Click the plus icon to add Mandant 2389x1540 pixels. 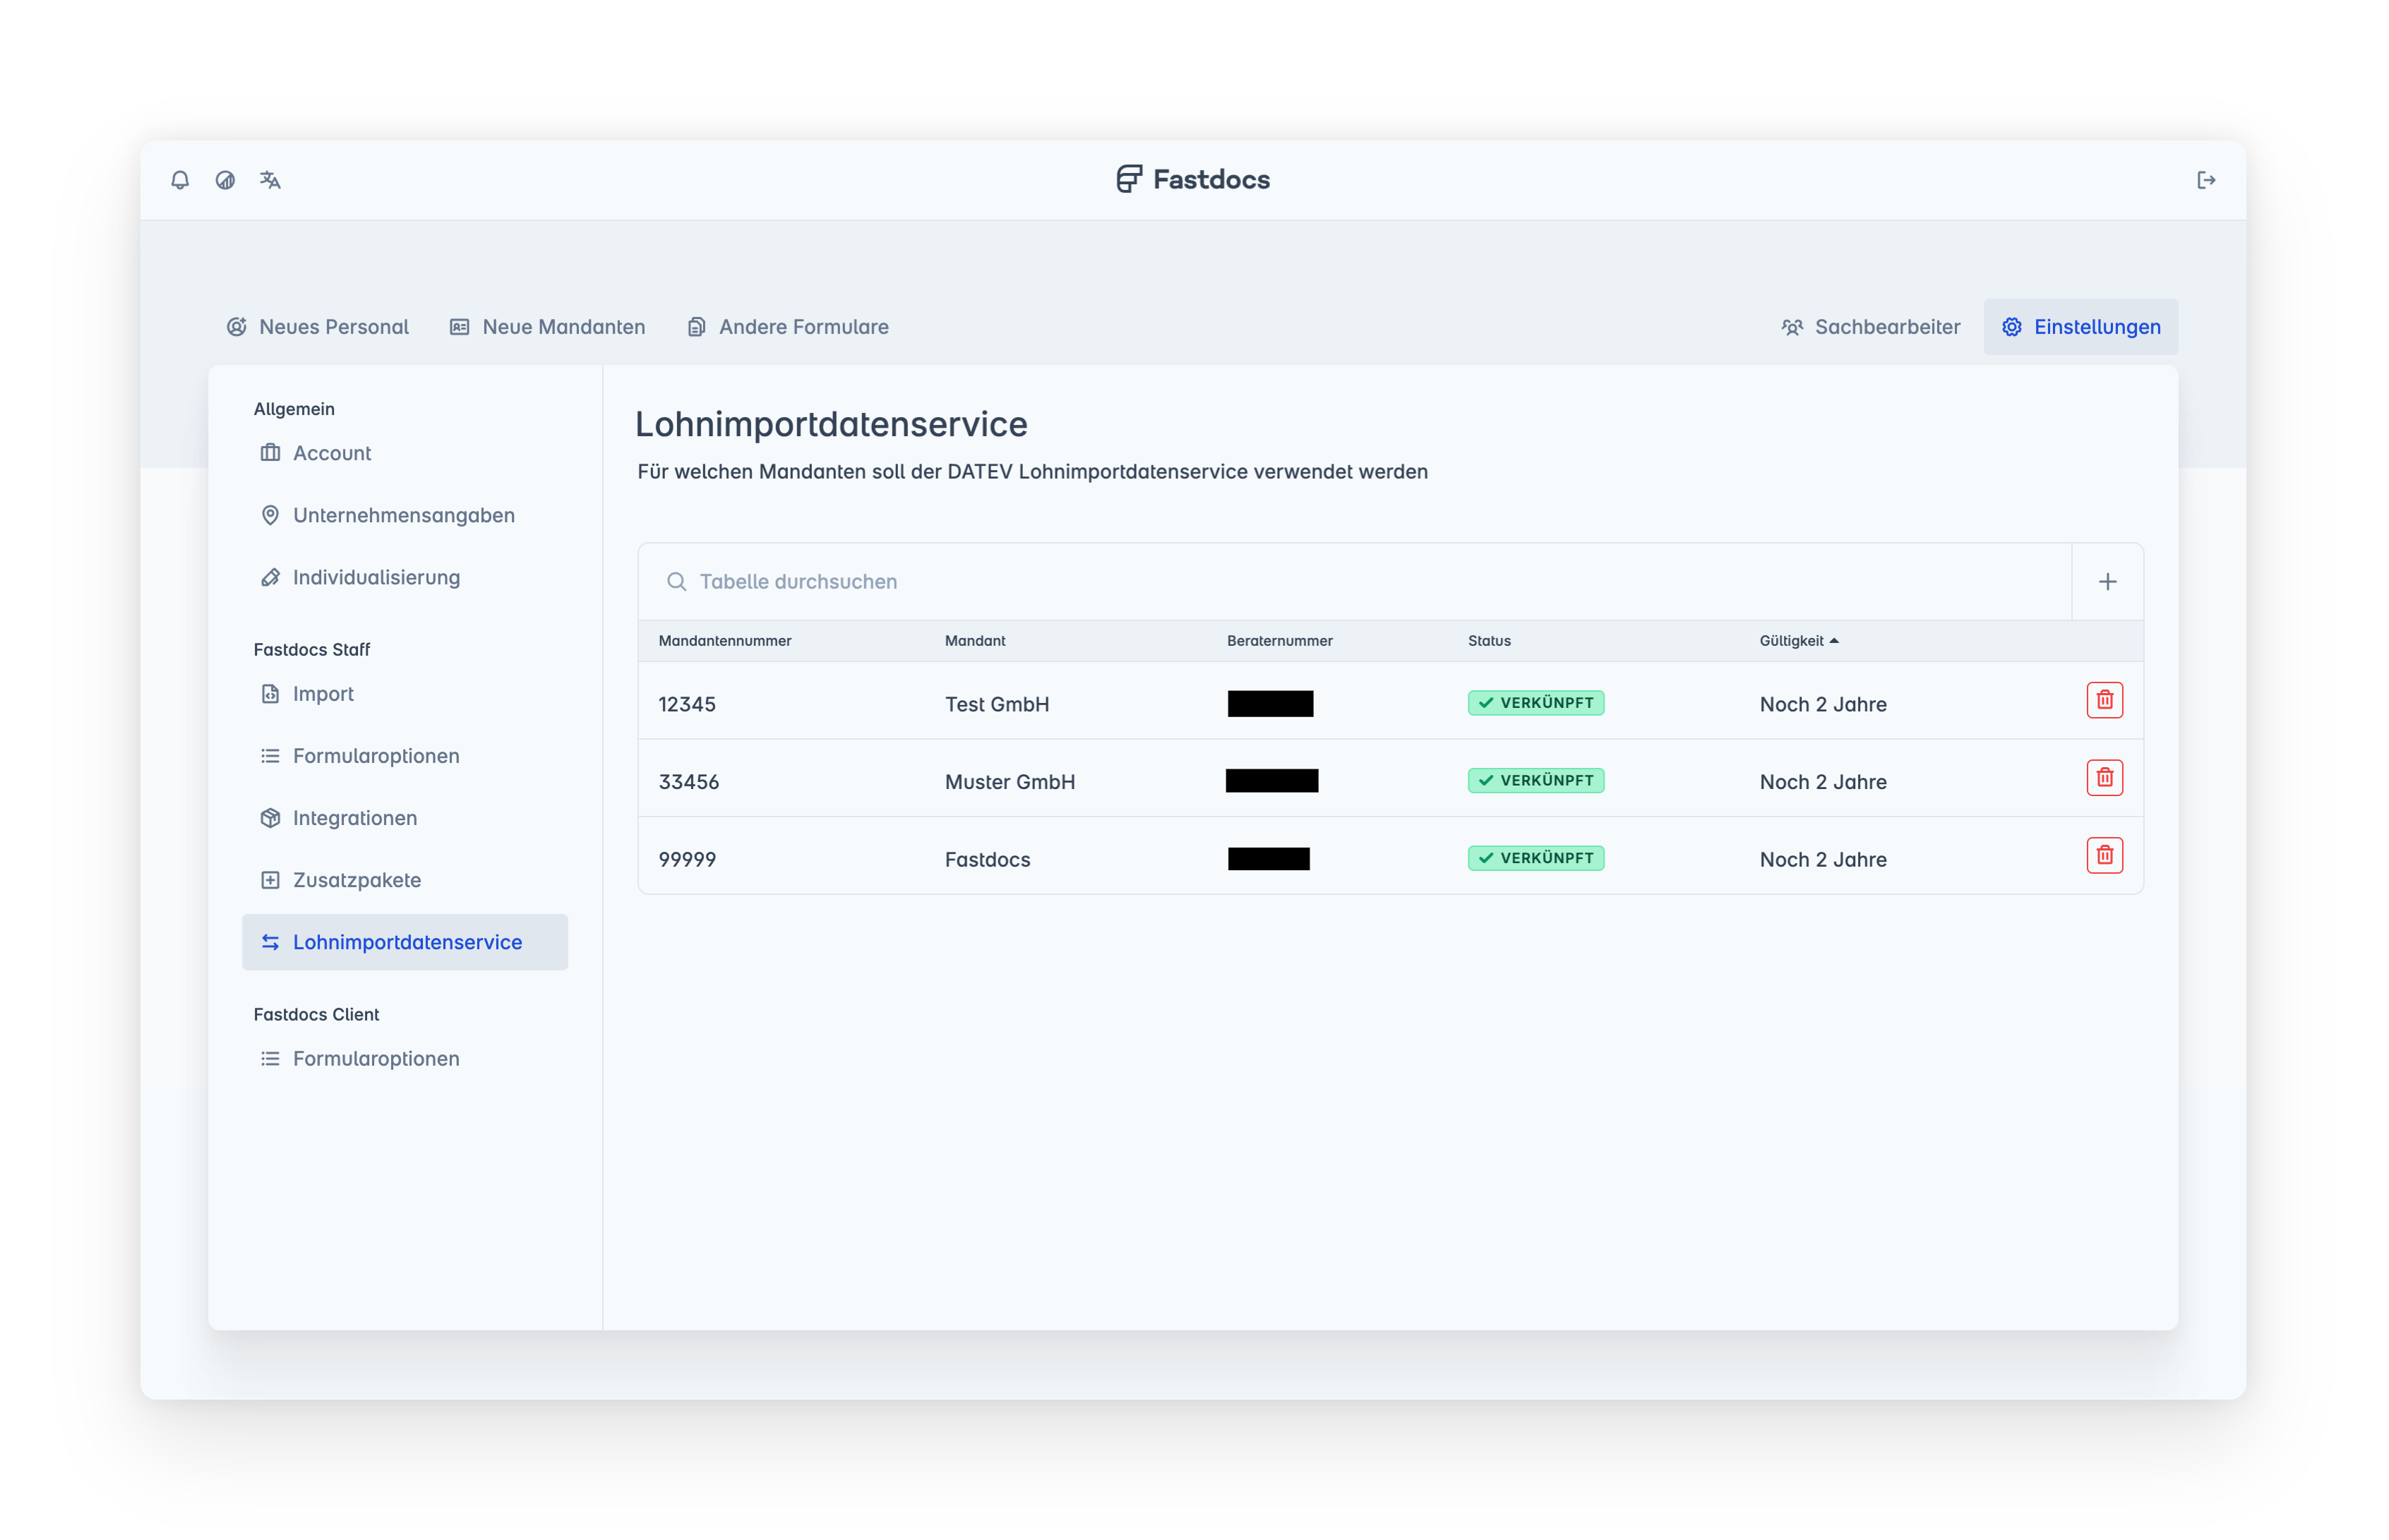[2107, 582]
